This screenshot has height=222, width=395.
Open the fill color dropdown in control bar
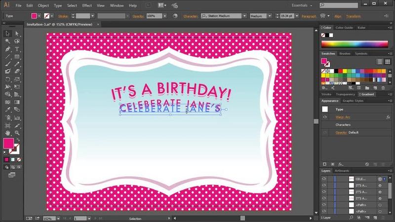39,16
